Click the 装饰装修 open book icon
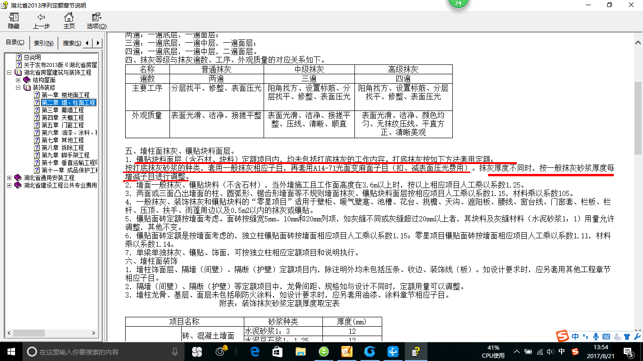The width and height of the screenshot is (643, 361). coord(27,87)
